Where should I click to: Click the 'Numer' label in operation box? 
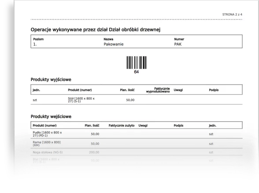[x=179, y=39]
